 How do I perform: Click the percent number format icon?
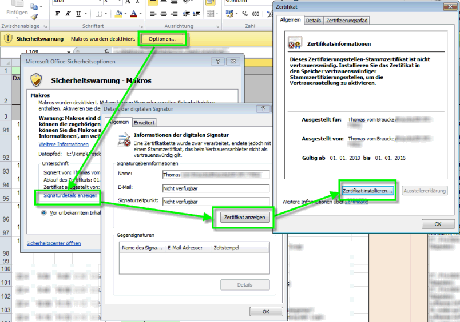(245, 13)
